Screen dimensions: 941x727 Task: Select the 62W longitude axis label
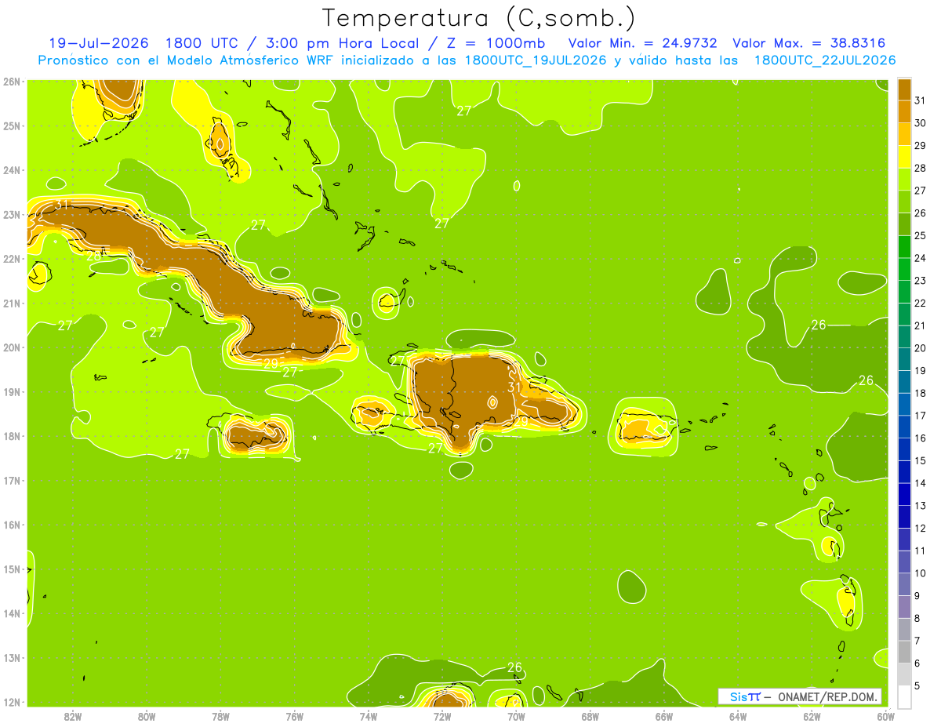(812, 716)
